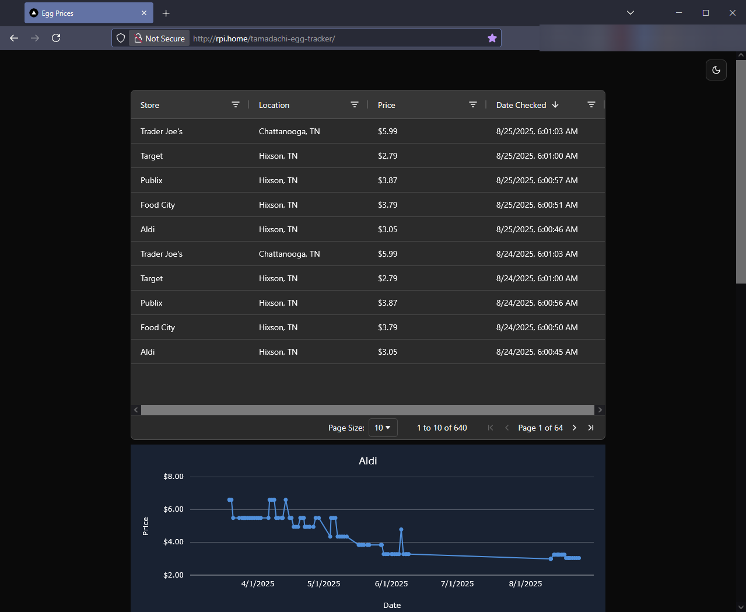Switch to the Egg Prices tab
Image resolution: width=746 pixels, height=612 pixels.
pyautogui.click(x=82, y=13)
